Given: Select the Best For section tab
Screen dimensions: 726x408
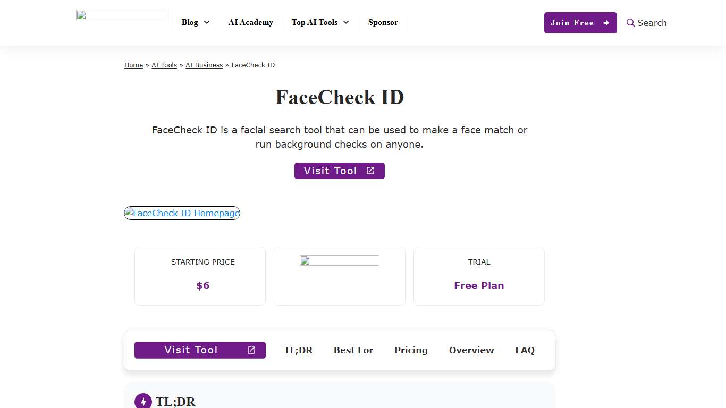Looking at the screenshot, I should click(353, 350).
